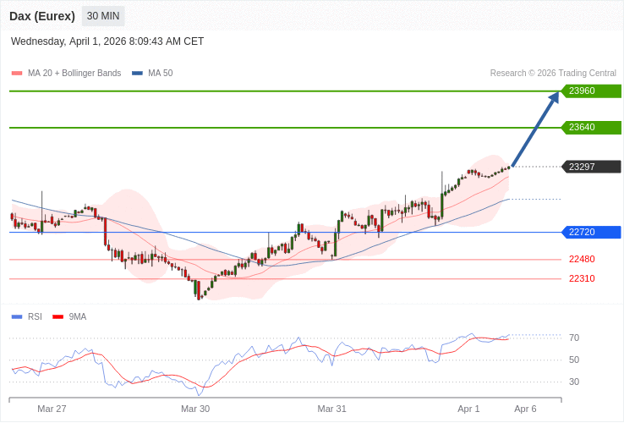The width and height of the screenshot is (624, 423).
Task: Click the Mar 27 date axis label
Action: click(x=52, y=409)
